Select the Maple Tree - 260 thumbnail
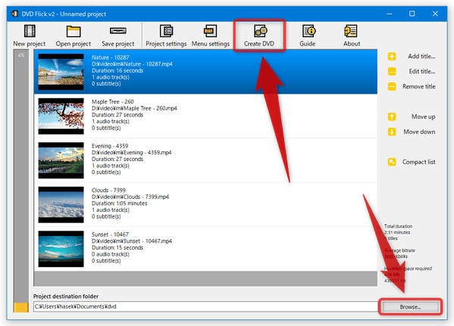This screenshot has height=326, width=454. pos(61,116)
